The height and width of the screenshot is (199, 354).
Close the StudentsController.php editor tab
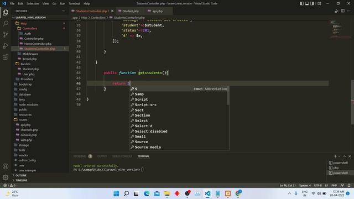pos(112,11)
